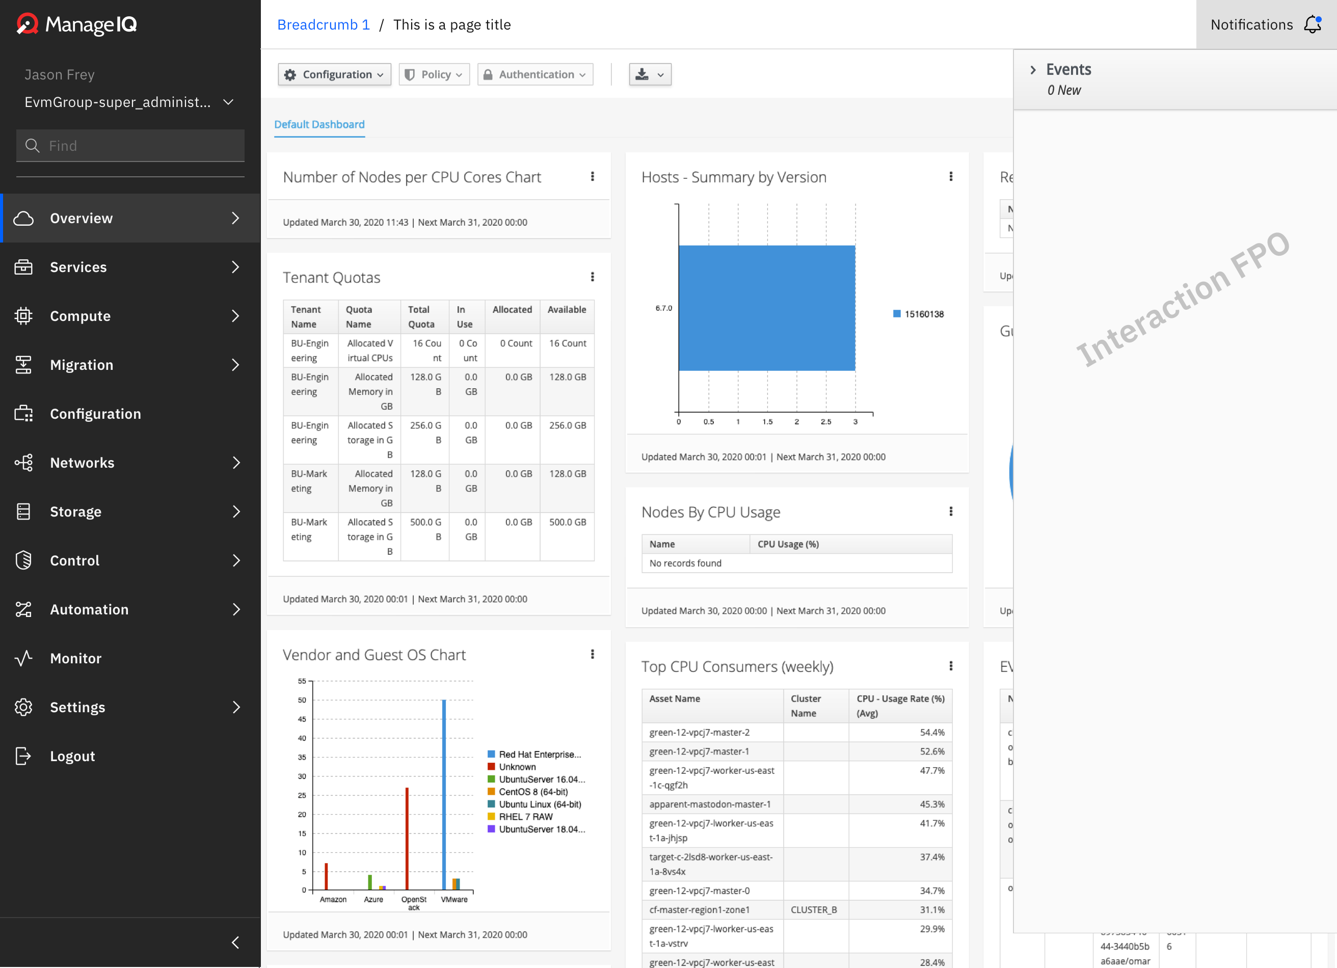Click the Configuration sidebar icon

[23, 414]
